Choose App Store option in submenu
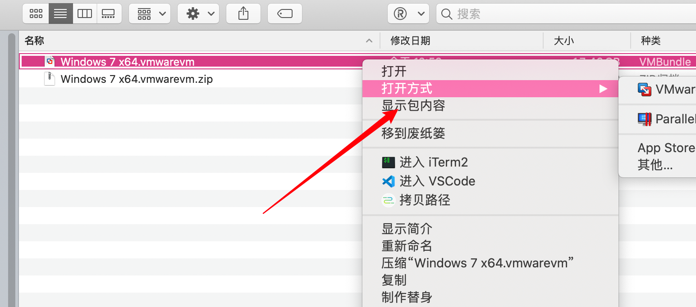This screenshot has width=696, height=307. pyautogui.click(x=658, y=148)
